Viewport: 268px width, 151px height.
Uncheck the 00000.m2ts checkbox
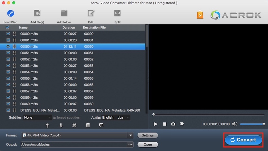[x=8, y=34]
